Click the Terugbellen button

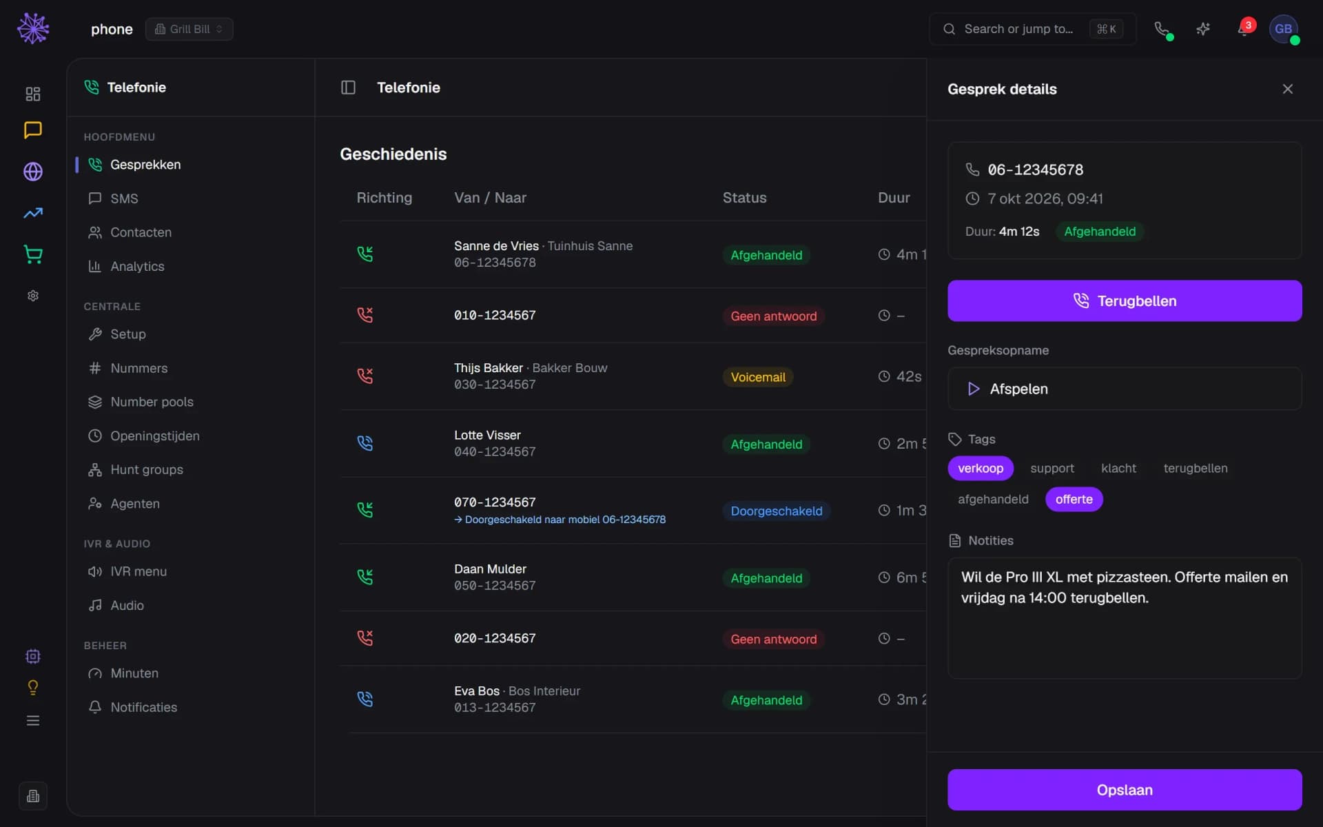pyautogui.click(x=1125, y=300)
